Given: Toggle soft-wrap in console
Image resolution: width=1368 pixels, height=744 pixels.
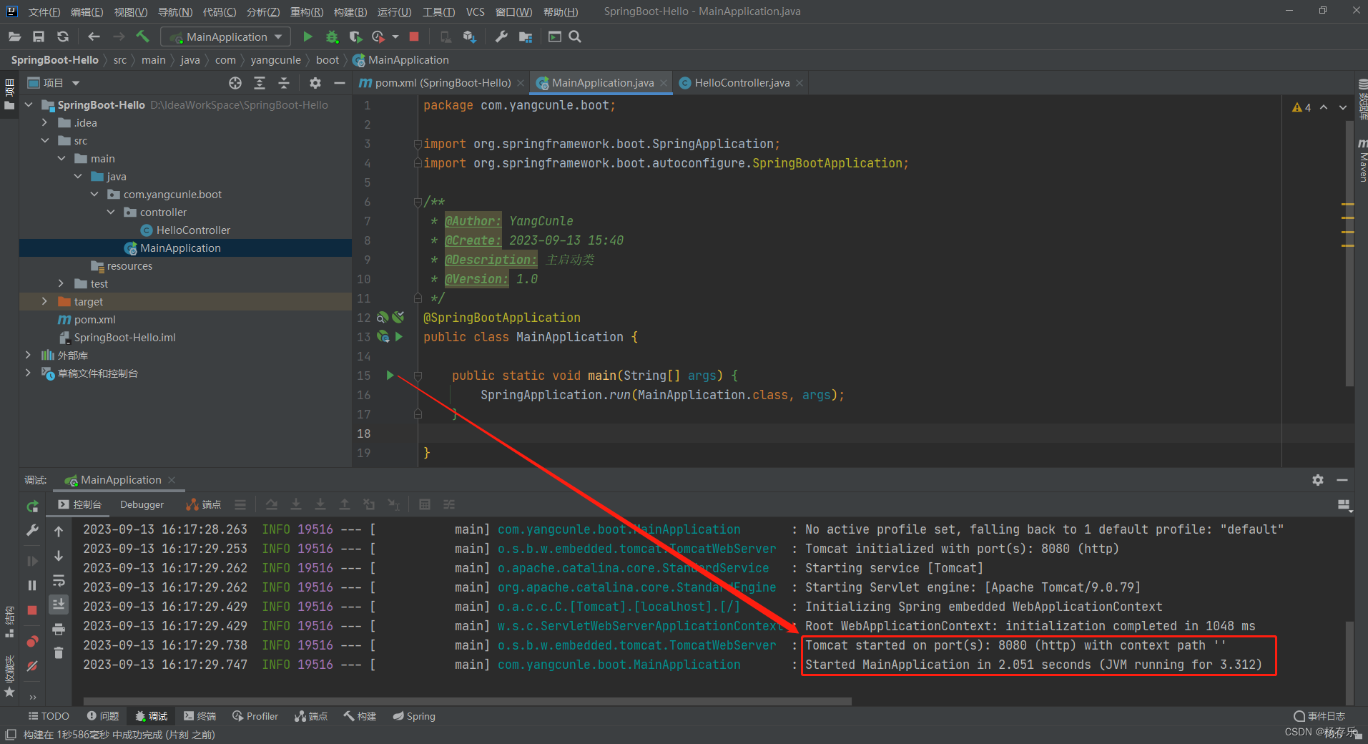Looking at the screenshot, I should pyautogui.click(x=59, y=580).
